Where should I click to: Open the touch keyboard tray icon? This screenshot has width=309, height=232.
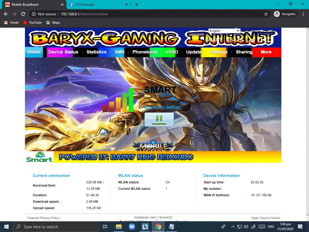point(262,227)
